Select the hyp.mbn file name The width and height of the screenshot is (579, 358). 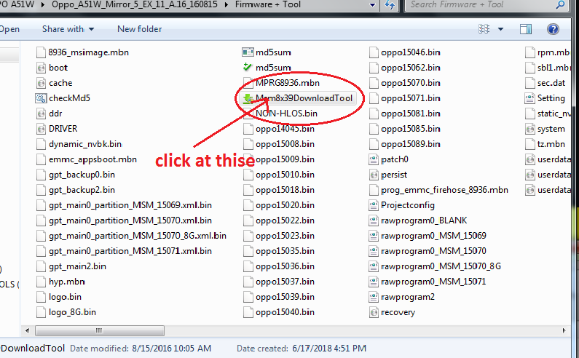[66, 282]
